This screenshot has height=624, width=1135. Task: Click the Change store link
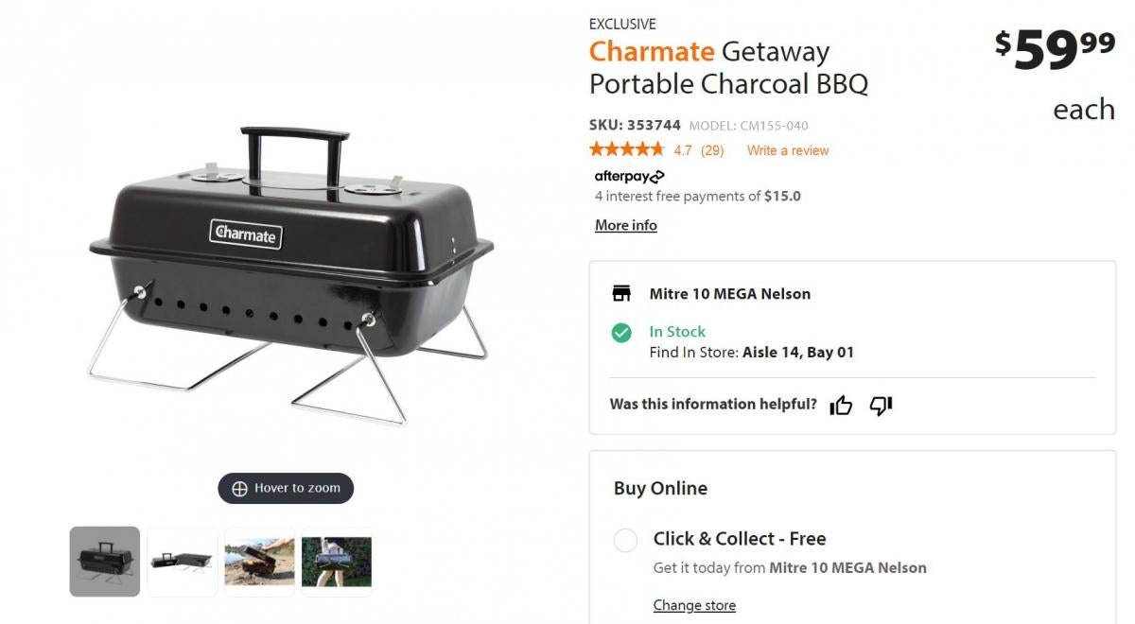693,605
